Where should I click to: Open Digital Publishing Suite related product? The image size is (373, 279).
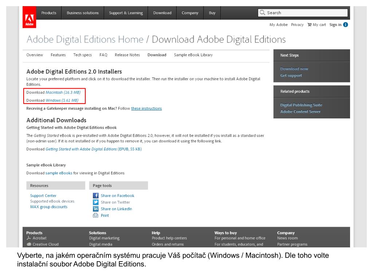coord(301,105)
